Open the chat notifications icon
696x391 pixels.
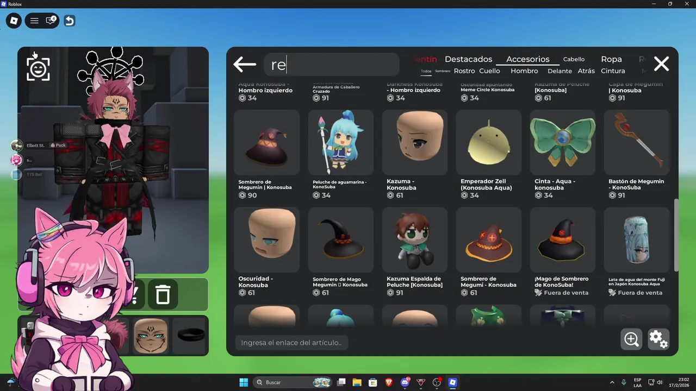[x=51, y=21]
